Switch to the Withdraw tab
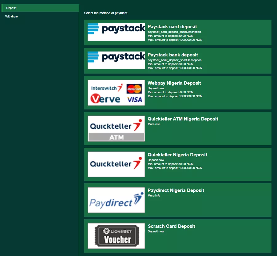The height and width of the screenshot is (256, 277). 11,16
